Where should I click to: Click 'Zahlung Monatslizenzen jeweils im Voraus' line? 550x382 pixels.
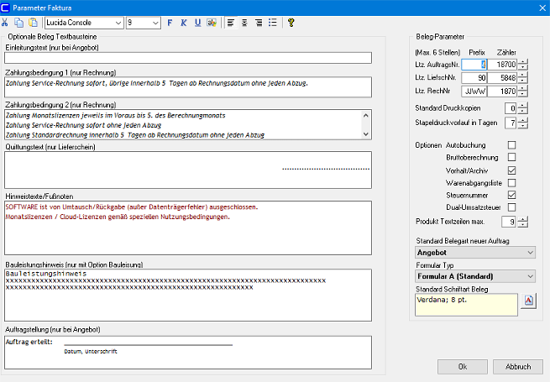tap(115, 115)
